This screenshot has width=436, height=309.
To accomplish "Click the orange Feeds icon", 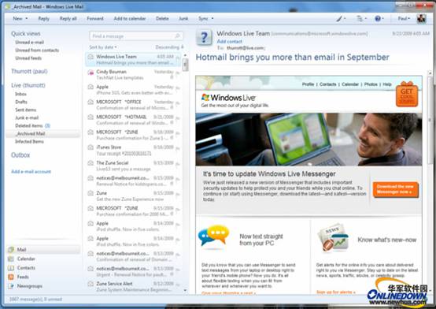I will (x=11, y=277).
